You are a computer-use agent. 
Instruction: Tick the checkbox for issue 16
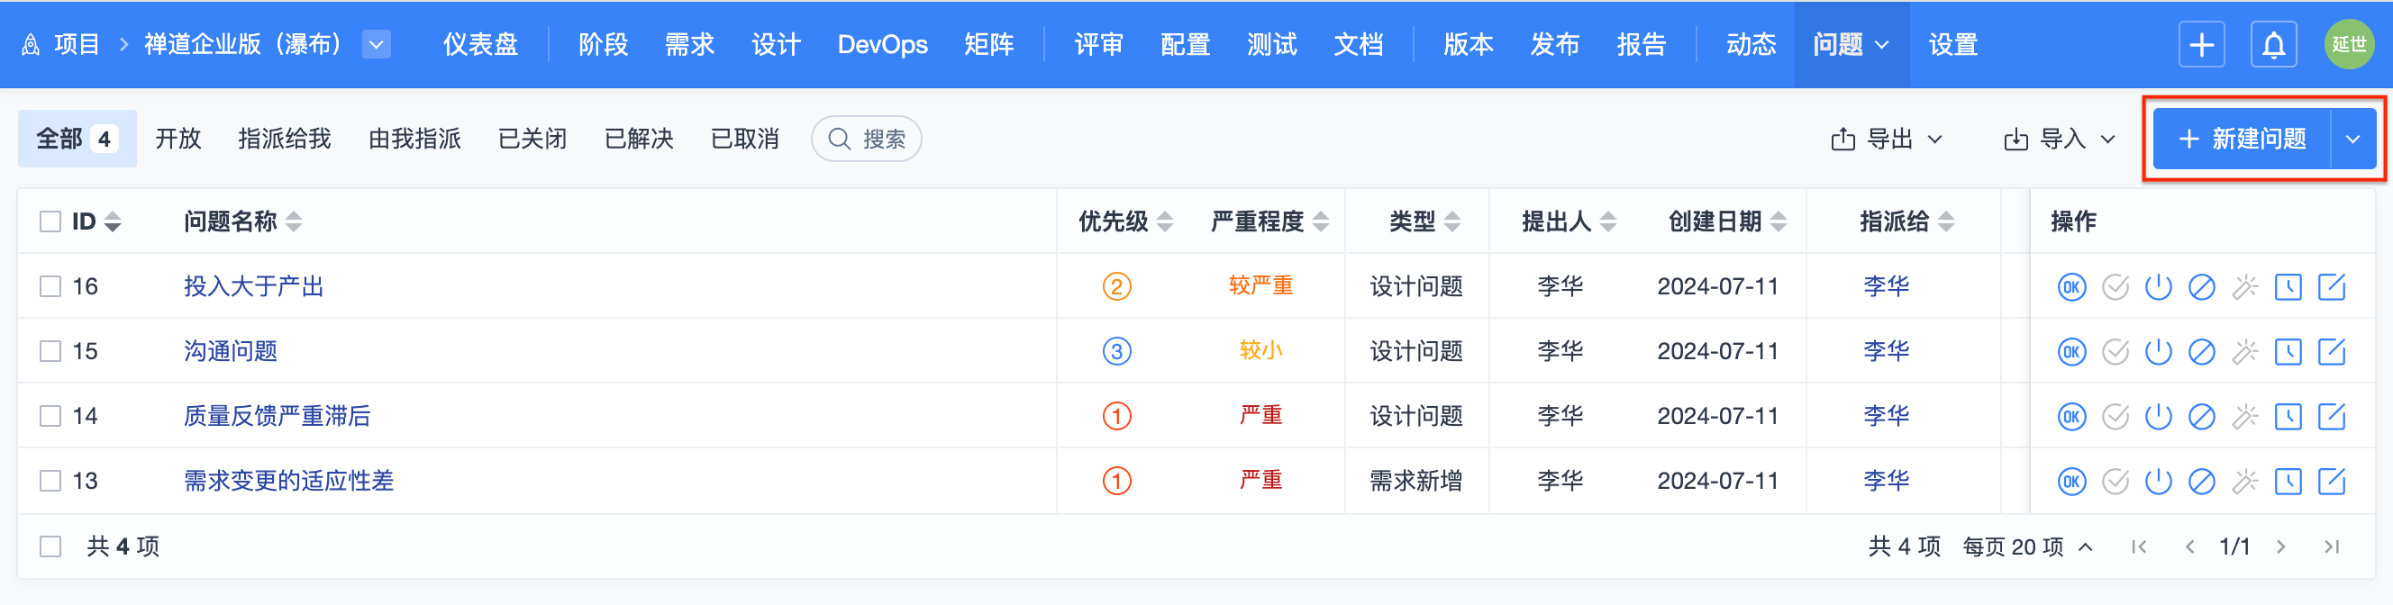[50, 286]
